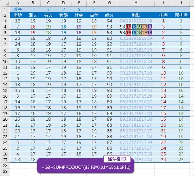Select column J header
The height and width of the screenshot is (176, 194).
pos(181,3)
